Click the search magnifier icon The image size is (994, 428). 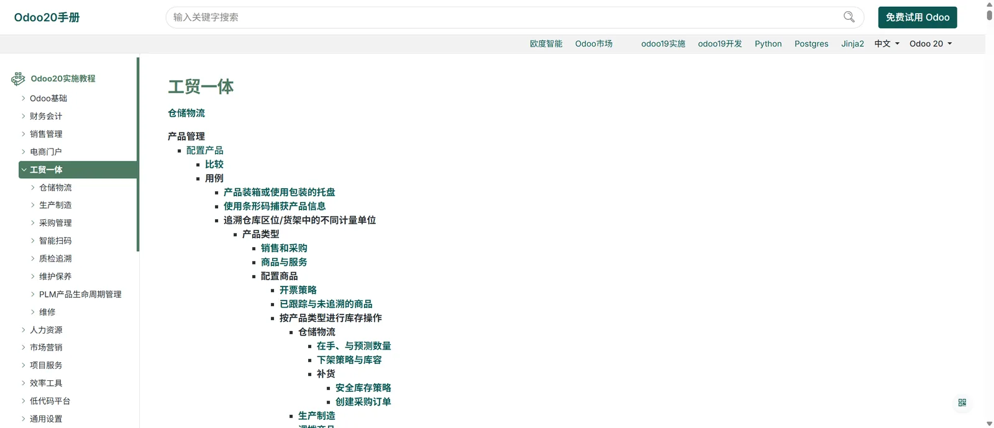849,17
